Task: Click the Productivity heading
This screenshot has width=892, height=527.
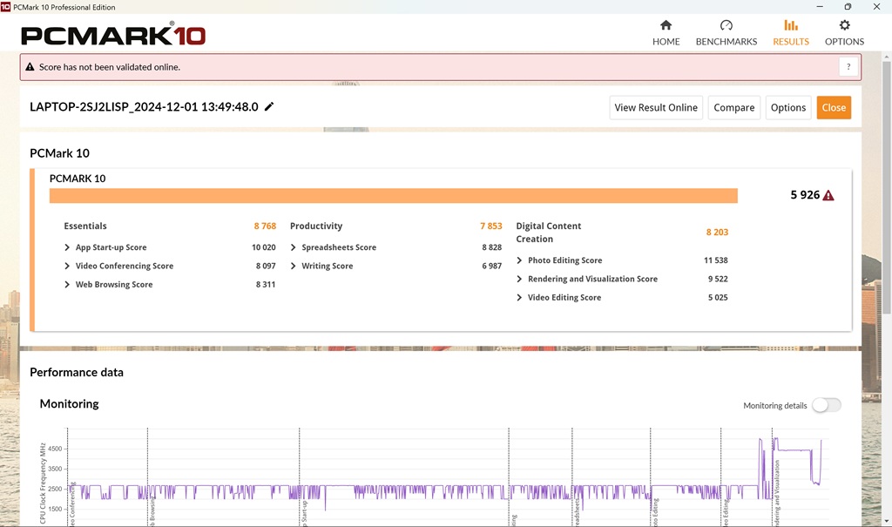Action: tap(316, 226)
